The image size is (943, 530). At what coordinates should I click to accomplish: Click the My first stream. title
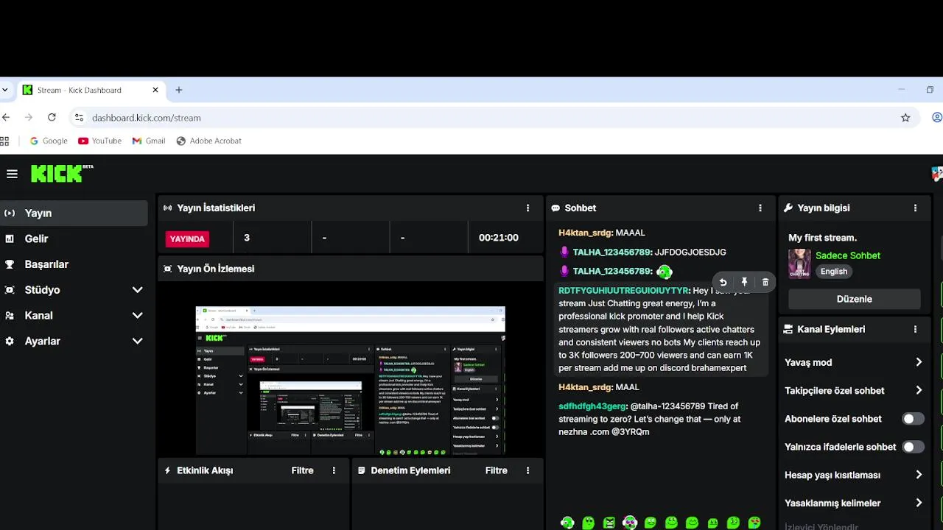822,238
